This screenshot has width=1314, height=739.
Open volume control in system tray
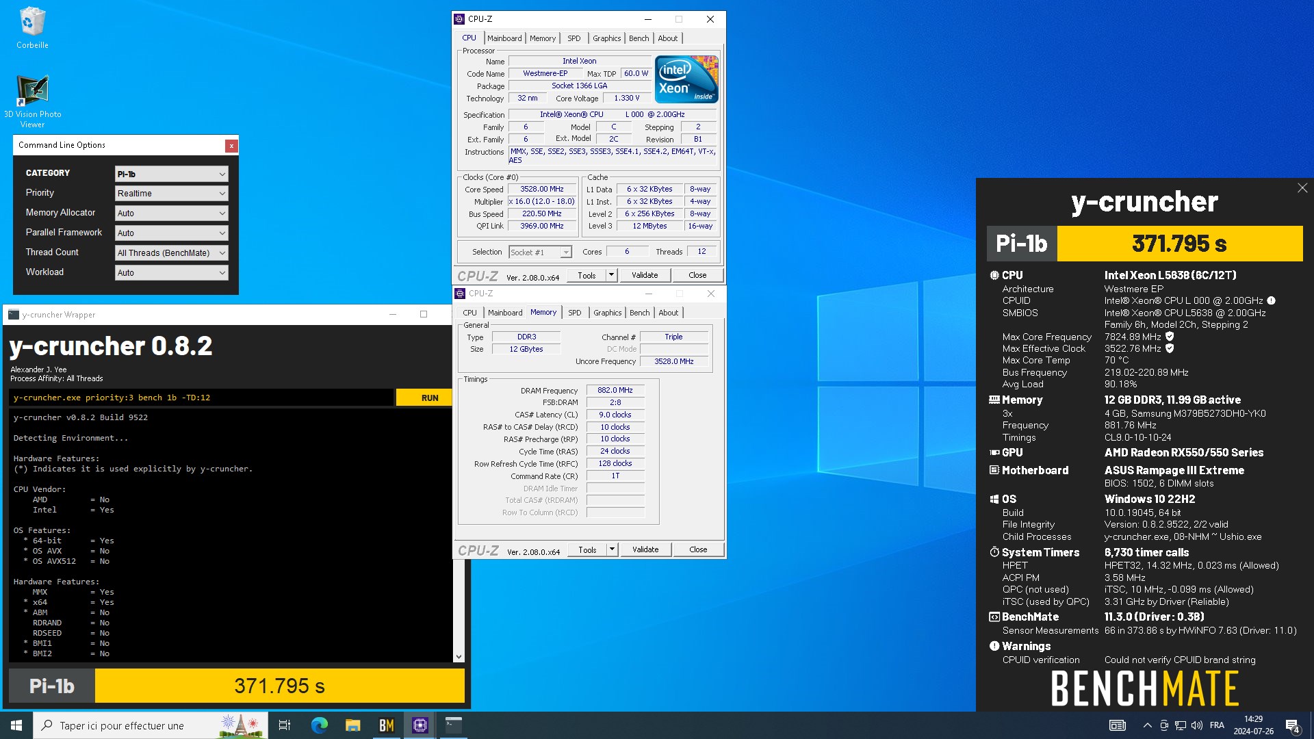tap(1197, 725)
